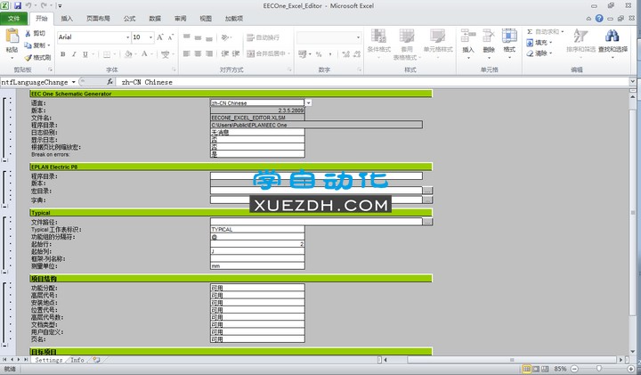This screenshot has height=375, width=641.
Task: Toggle Italic formatting button
Action: point(74,54)
